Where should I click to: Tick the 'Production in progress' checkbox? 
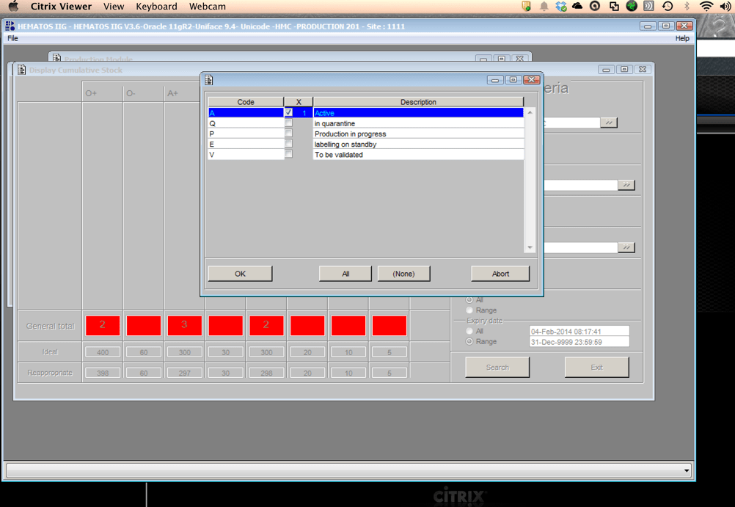288,134
